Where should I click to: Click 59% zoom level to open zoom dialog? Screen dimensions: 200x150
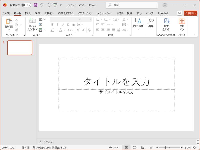188,147
